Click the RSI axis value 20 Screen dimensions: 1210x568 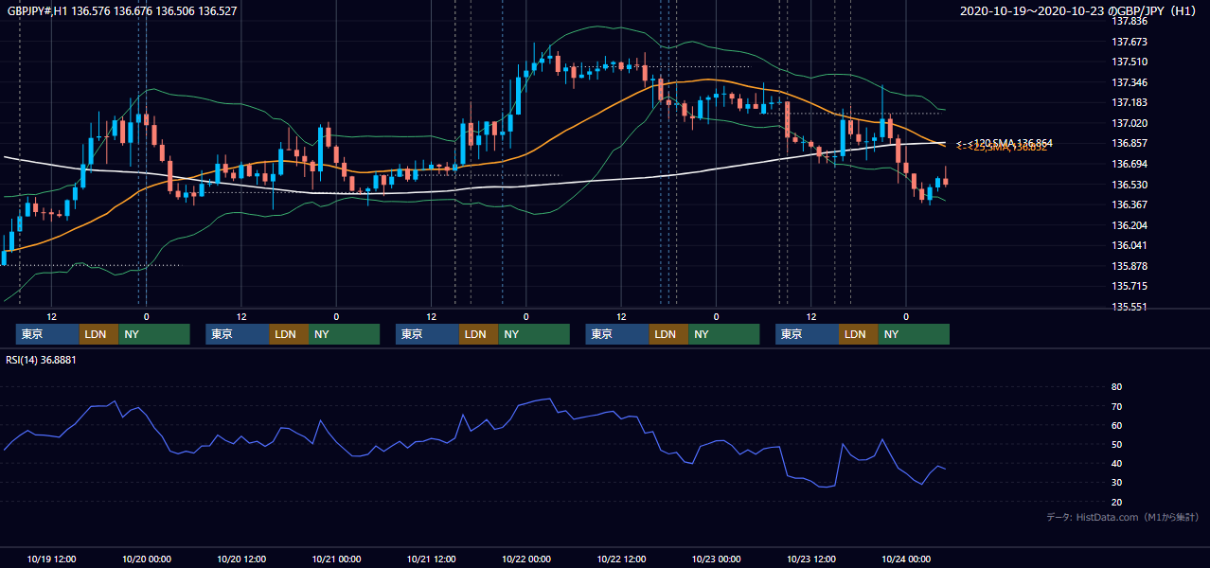pos(1116,502)
